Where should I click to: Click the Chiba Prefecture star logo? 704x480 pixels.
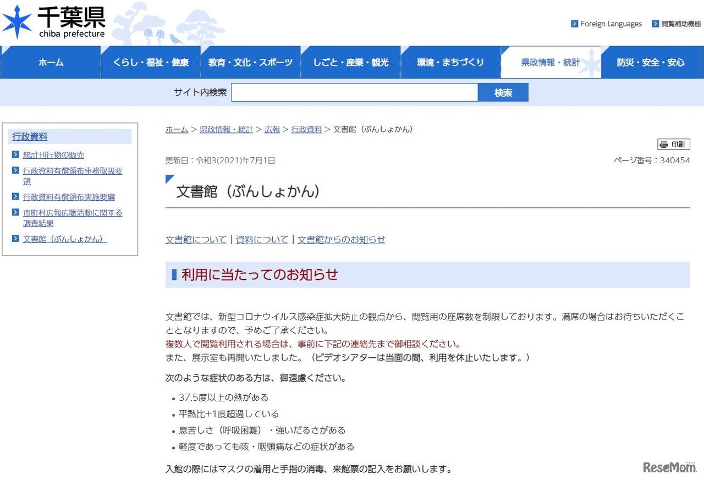(x=17, y=21)
